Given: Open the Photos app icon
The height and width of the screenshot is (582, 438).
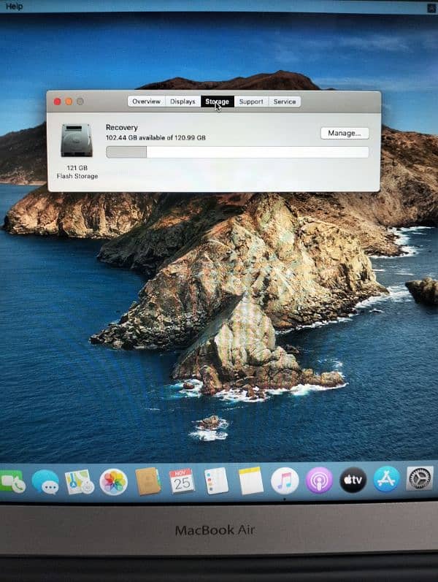Looking at the screenshot, I should click(113, 482).
